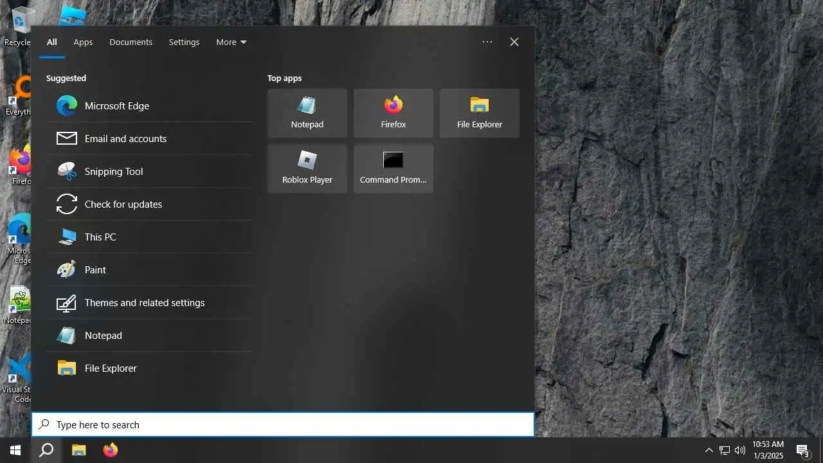Launch Paint from Suggested list
Image resolution: width=823 pixels, height=463 pixels.
pyautogui.click(x=149, y=269)
